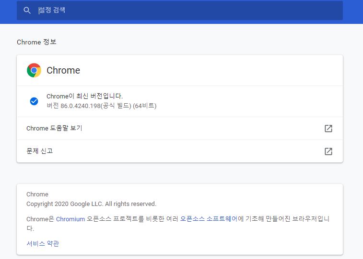This screenshot has height=259, width=363.
Task: Click the Chrome 정보 section heading
Action: (x=36, y=42)
